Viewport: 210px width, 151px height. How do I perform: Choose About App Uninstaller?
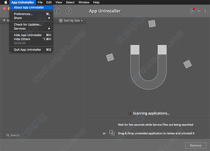click(x=31, y=7)
